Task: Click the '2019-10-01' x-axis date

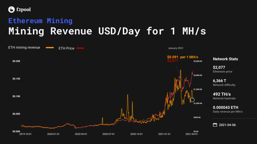Action: (x=25, y=134)
